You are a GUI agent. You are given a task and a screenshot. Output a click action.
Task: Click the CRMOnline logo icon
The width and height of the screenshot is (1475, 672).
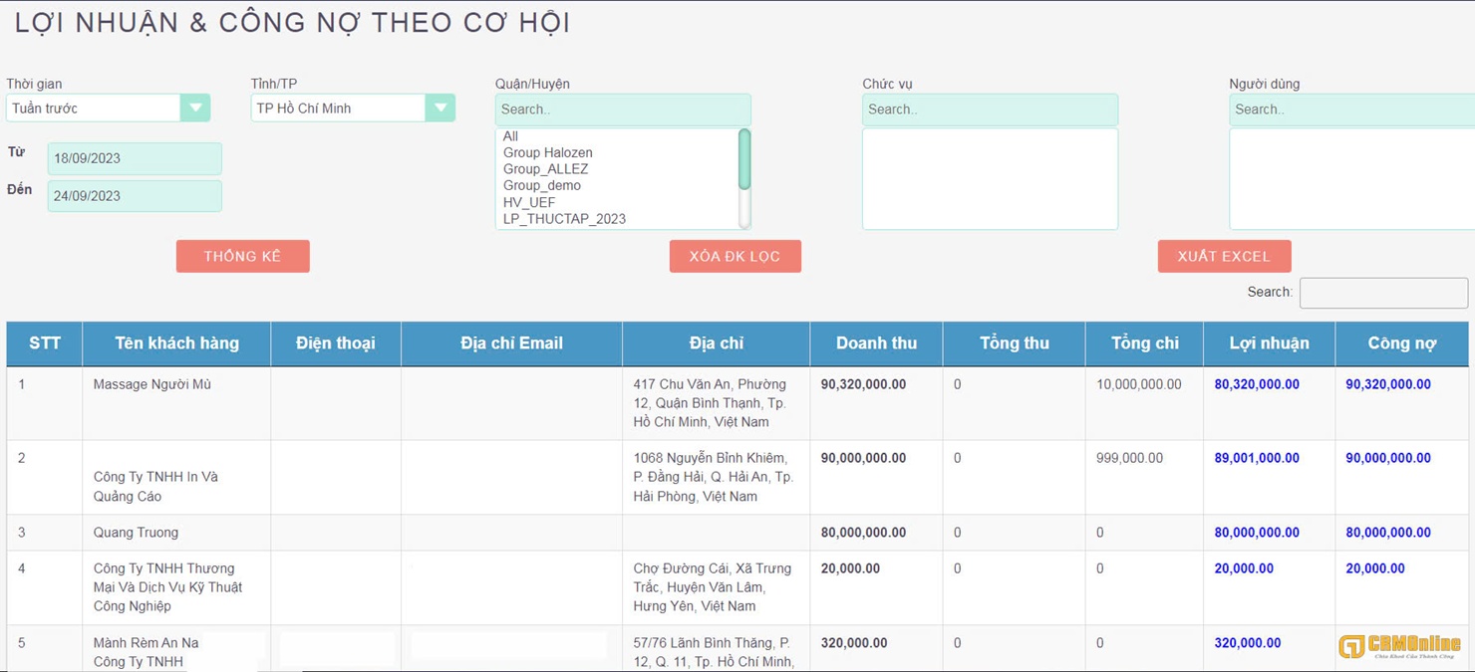(x=1351, y=647)
